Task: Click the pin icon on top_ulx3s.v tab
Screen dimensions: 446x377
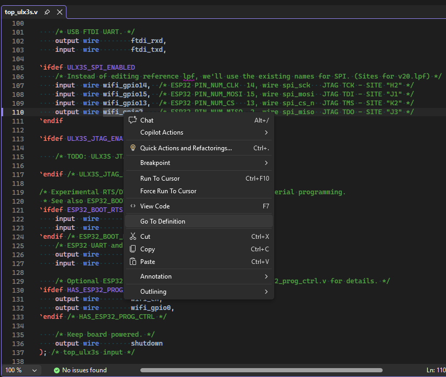Action: [47, 12]
